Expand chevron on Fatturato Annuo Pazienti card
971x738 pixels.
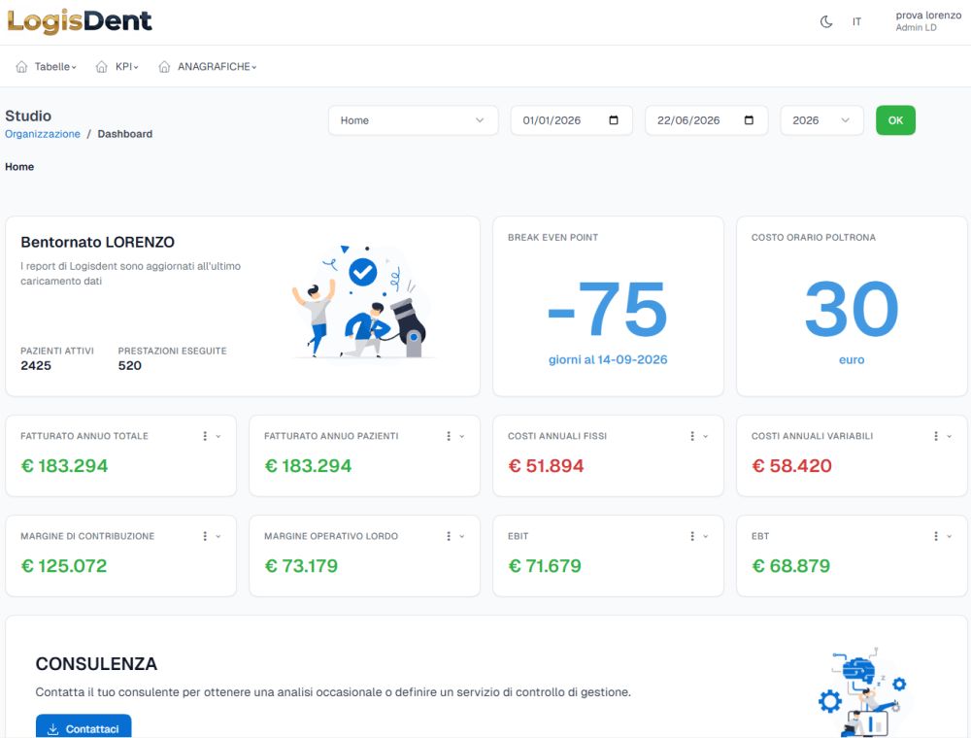[462, 436]
